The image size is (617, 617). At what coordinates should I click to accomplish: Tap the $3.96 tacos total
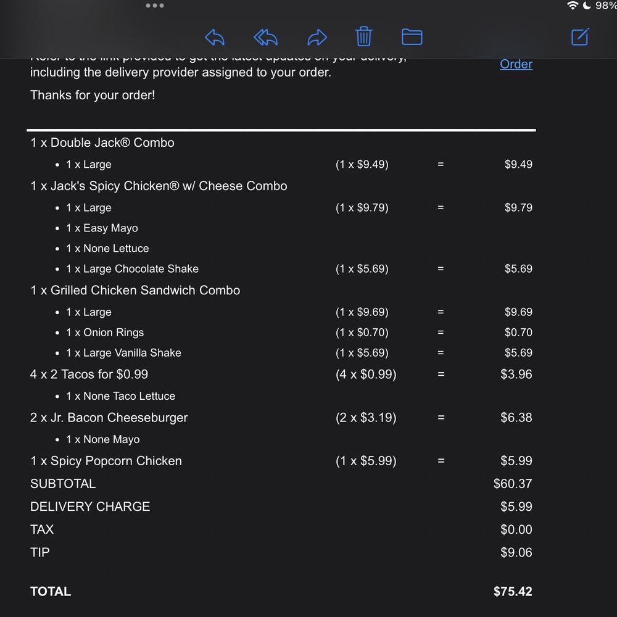516,375
